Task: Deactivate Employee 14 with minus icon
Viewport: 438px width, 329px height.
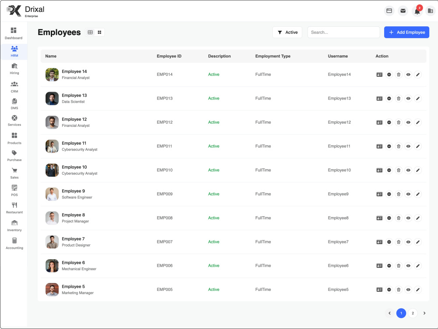Action: (x=389, y=75)
